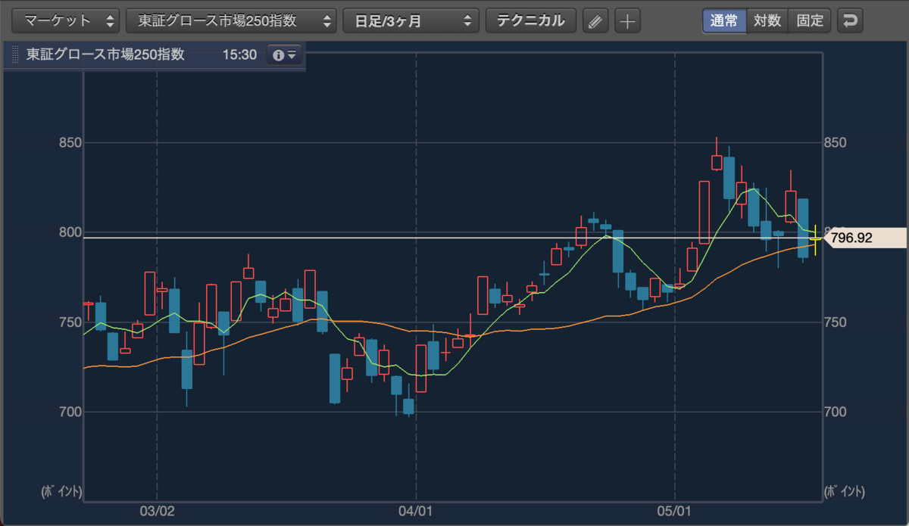The image size is (909, 526).
Task: Open the info dropdown beside 15:30
Action: [284, 55]
